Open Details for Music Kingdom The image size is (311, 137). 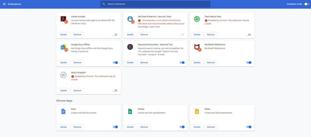click(64, 91)
